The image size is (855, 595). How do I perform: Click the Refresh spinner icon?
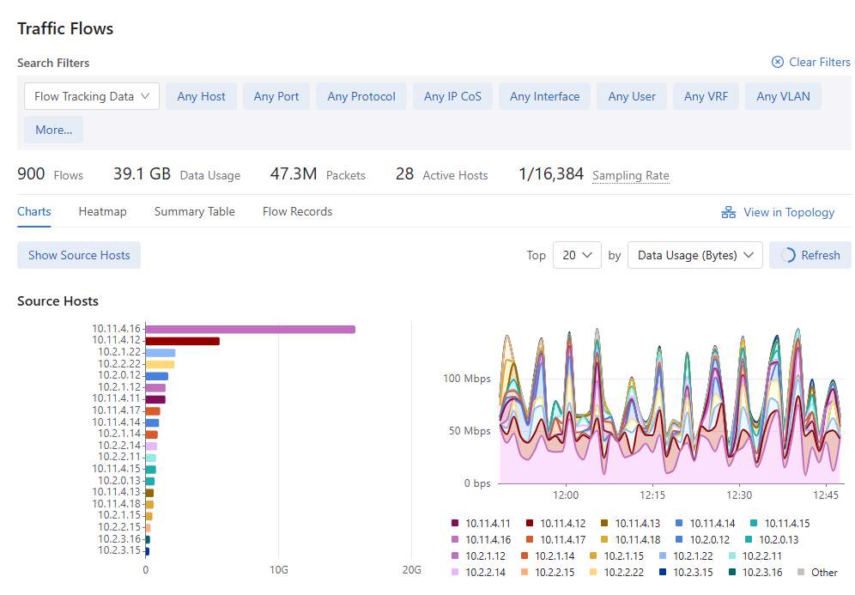788,255
